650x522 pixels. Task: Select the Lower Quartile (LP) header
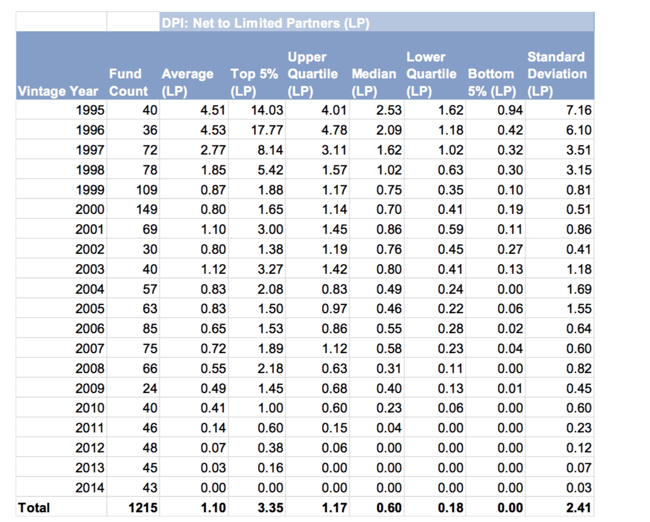431,74
